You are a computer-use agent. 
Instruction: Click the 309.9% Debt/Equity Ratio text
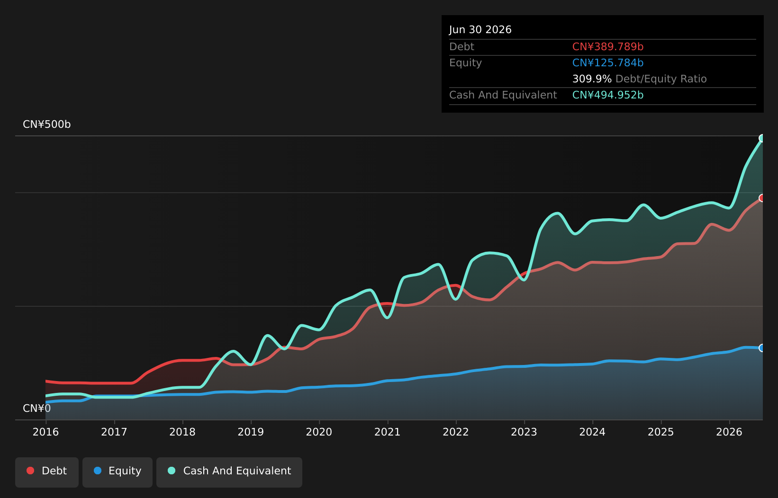[640, 79]
